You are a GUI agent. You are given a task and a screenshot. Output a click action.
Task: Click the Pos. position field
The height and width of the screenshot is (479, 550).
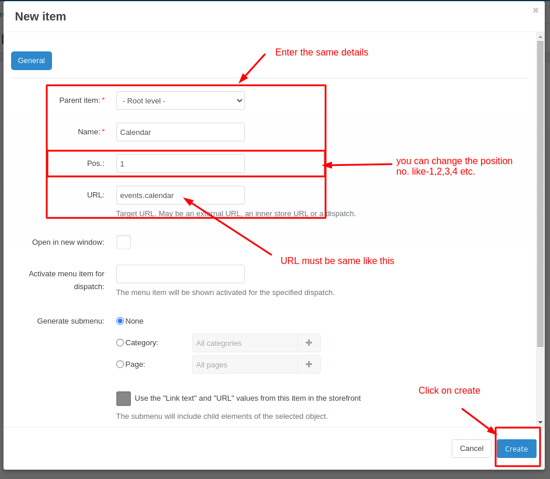(180, 164)
